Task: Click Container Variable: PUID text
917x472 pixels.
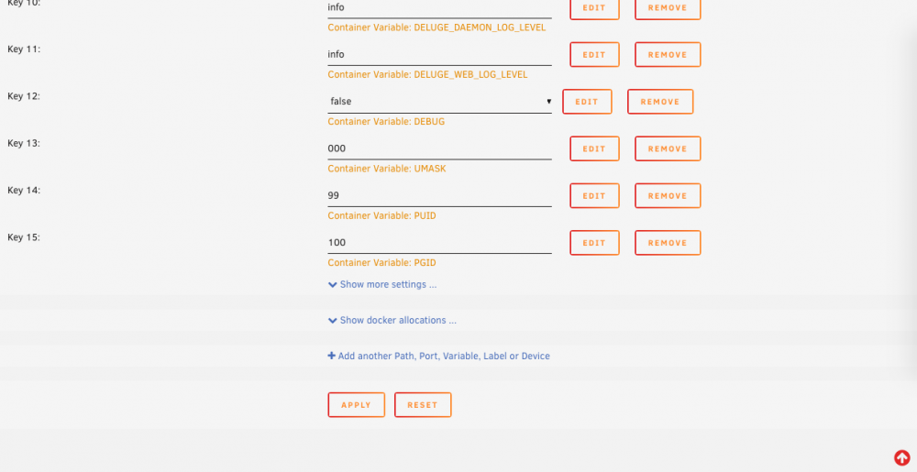Action: (x=381, y=215)
